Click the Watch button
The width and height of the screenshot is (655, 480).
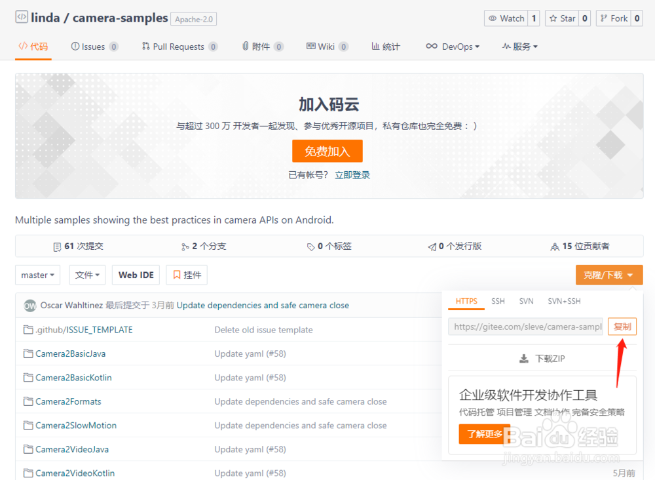point(506,18)
